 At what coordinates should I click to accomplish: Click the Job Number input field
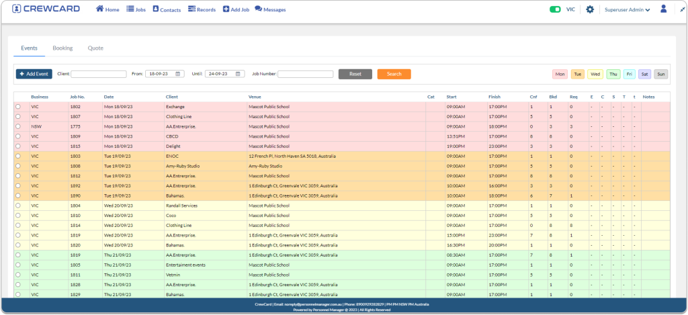tap(305, 74)
